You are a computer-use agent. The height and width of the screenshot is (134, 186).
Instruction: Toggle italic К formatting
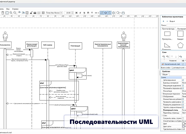tap(80, 13)
